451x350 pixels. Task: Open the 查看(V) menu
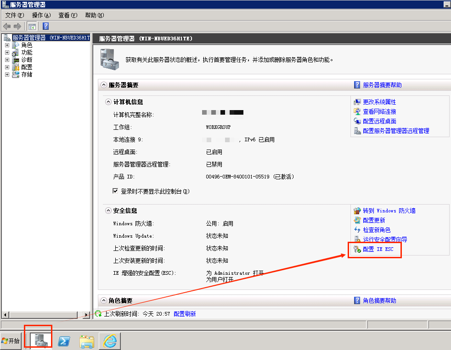[68, 15]
